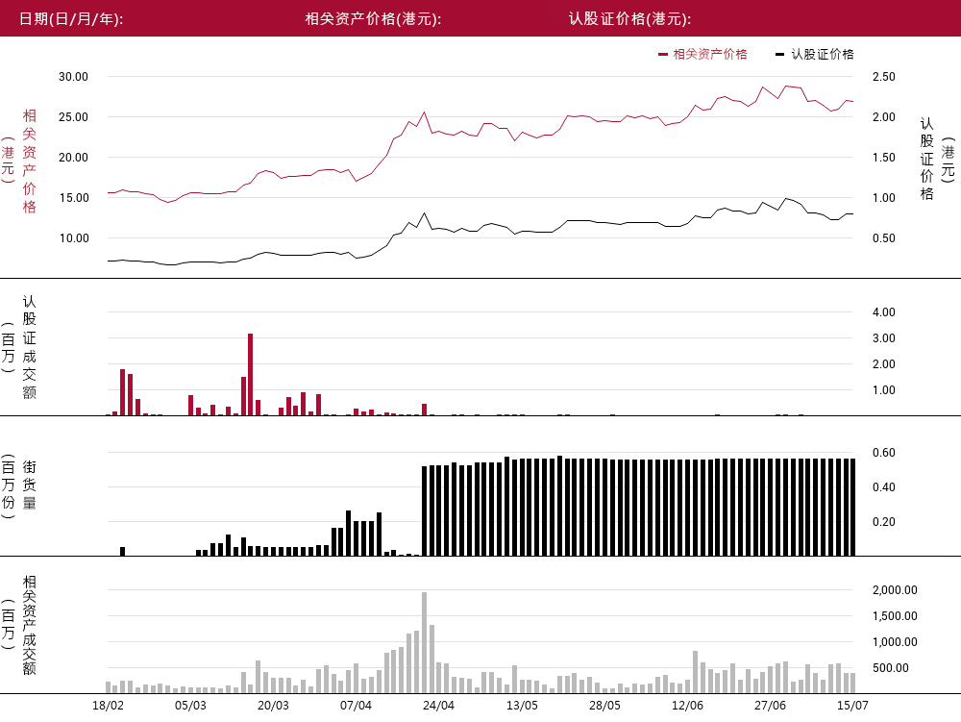Click the 15.00 left price axis value
Viewport: 961px width, 722px height.
coord(74,197)
